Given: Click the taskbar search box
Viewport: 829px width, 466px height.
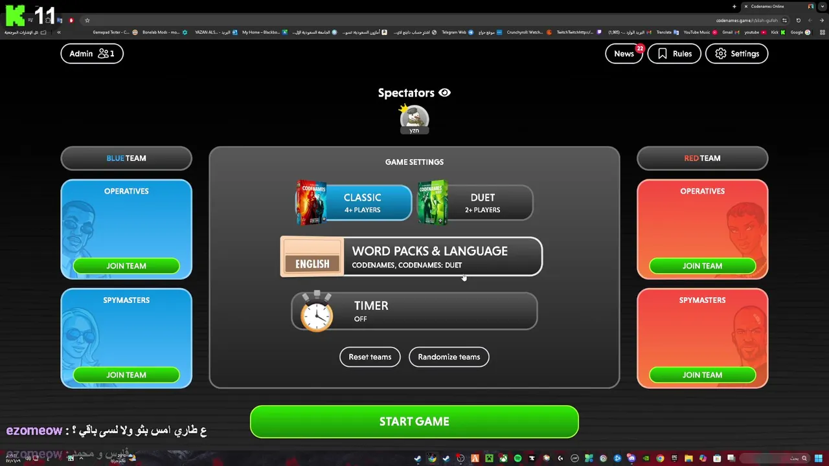Looking at the screenshot, I should [x=774, y=458].
